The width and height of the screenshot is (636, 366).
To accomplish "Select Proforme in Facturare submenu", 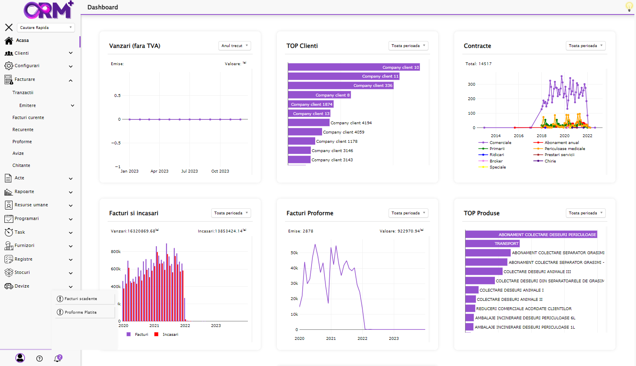I will coord(22,142).
